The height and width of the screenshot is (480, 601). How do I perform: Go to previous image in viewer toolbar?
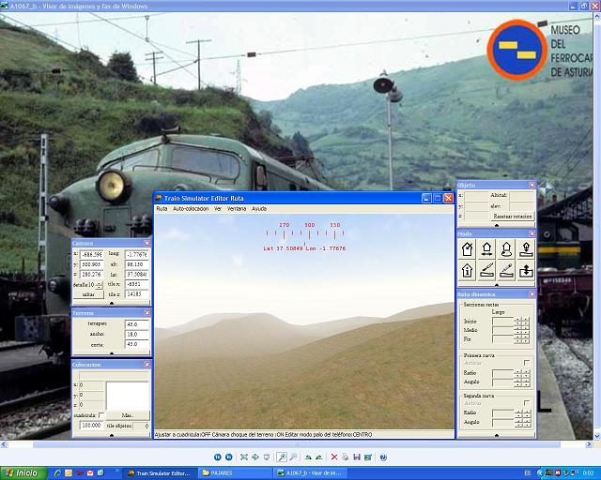(x=217, y=457)
